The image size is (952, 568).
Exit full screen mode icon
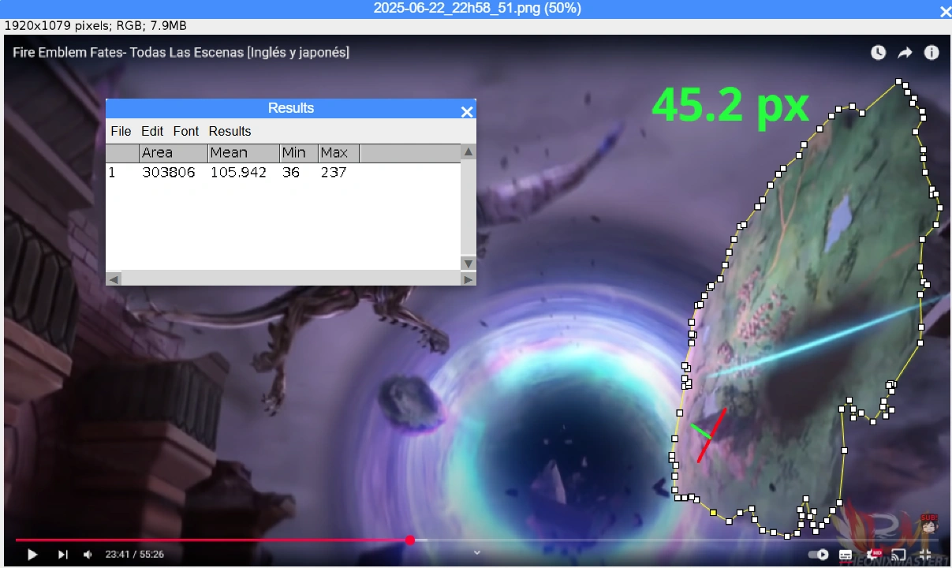pos(925,555)
